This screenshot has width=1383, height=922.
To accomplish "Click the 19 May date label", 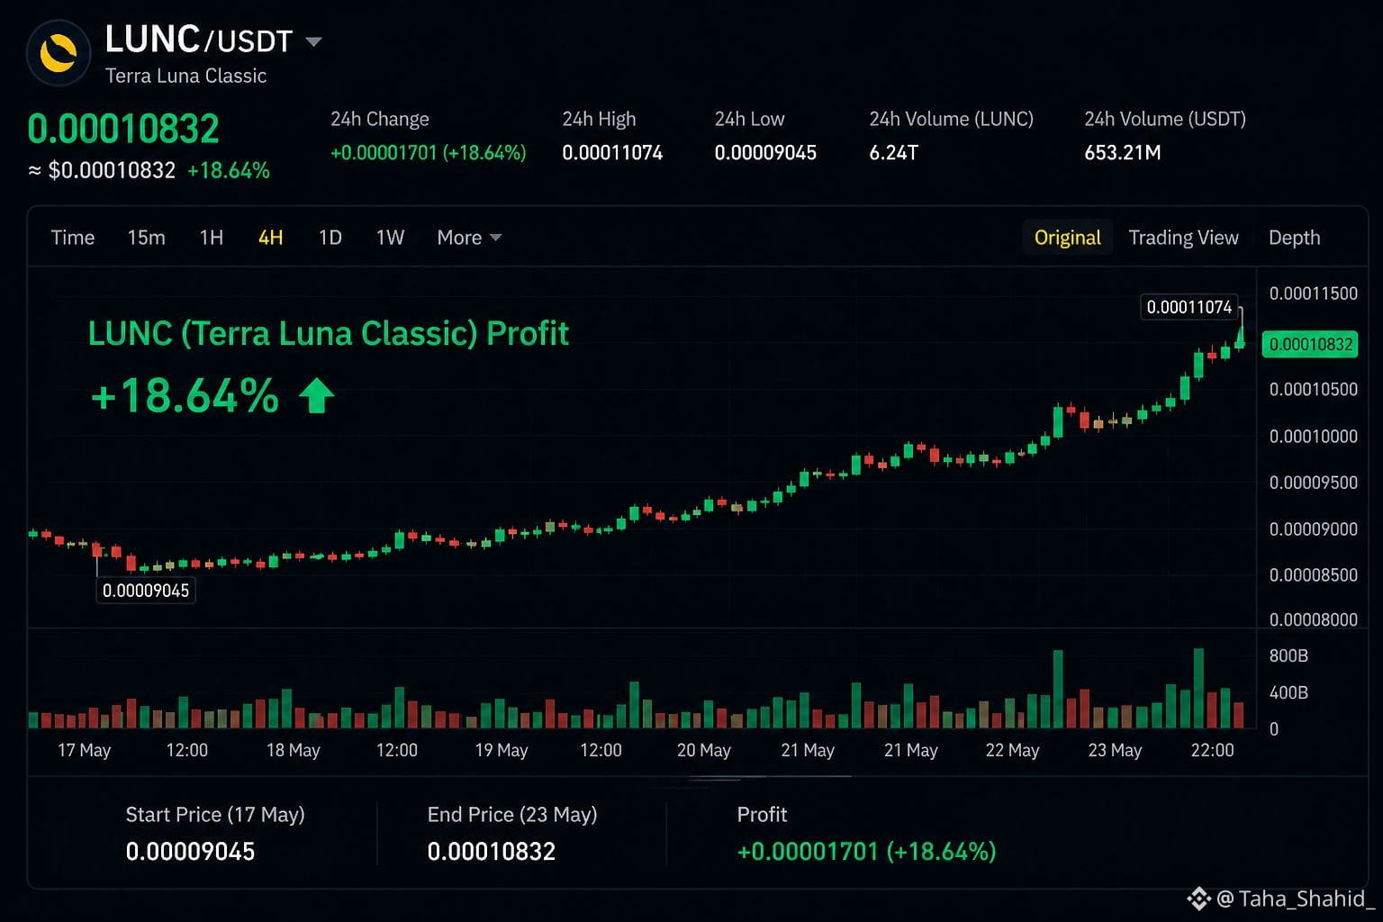I will tap(501, 750).
